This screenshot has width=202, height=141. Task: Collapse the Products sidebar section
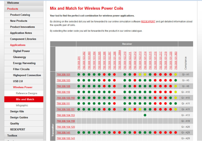click(13, 9)
